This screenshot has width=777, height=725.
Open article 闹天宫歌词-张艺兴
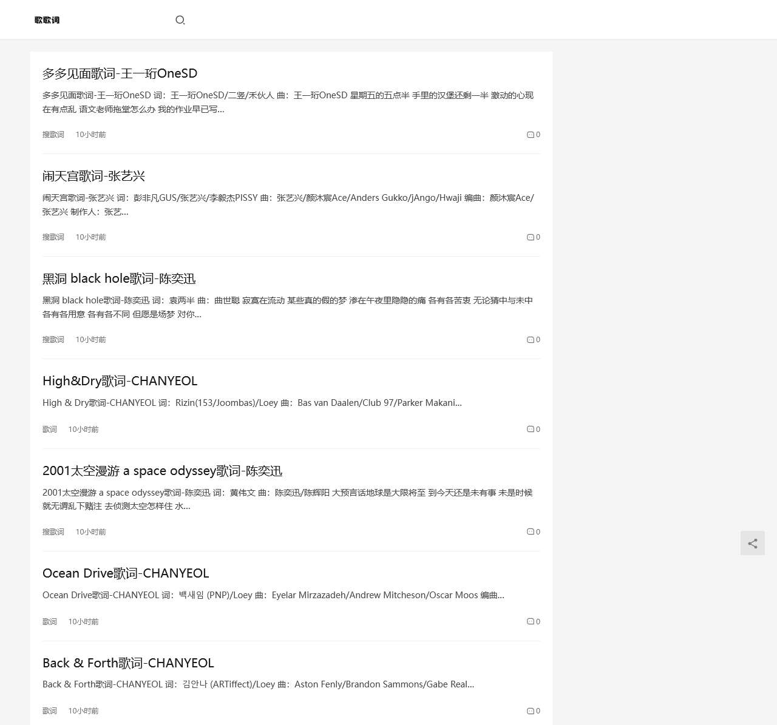[93, 176]
